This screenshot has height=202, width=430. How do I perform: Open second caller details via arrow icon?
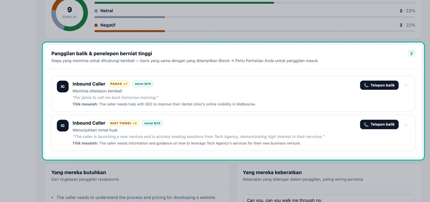405,125
